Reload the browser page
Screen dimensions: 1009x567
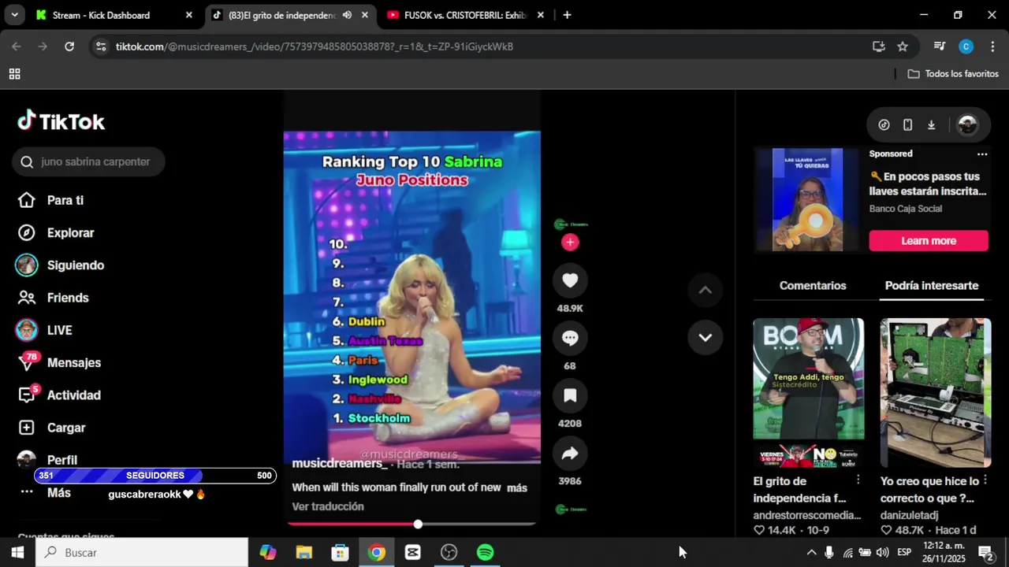(x=69, y=46)
